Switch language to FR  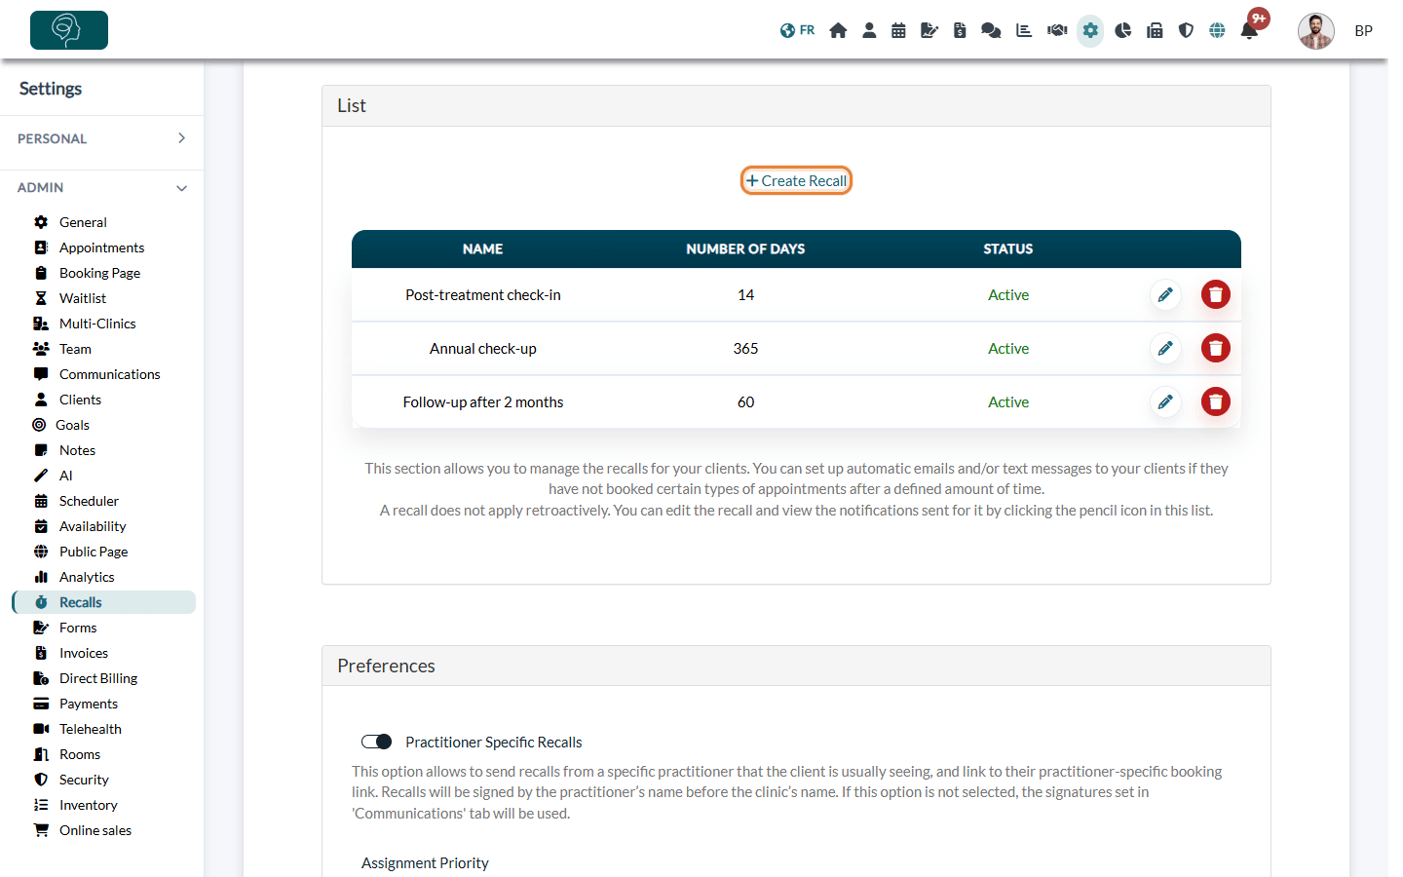pyautogui.click(x=797, y=30)
